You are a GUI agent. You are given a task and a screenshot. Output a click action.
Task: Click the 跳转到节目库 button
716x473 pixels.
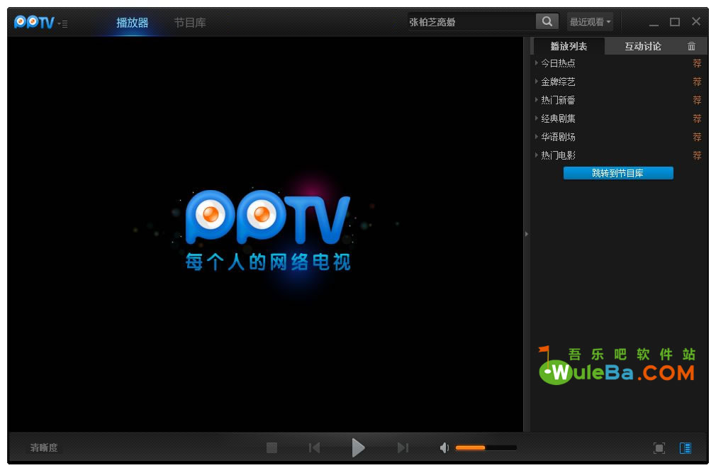(x=618, y=173)
